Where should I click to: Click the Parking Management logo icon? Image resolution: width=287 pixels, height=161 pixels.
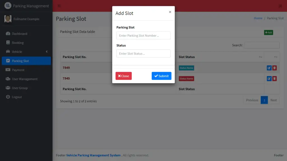[8, 6]
